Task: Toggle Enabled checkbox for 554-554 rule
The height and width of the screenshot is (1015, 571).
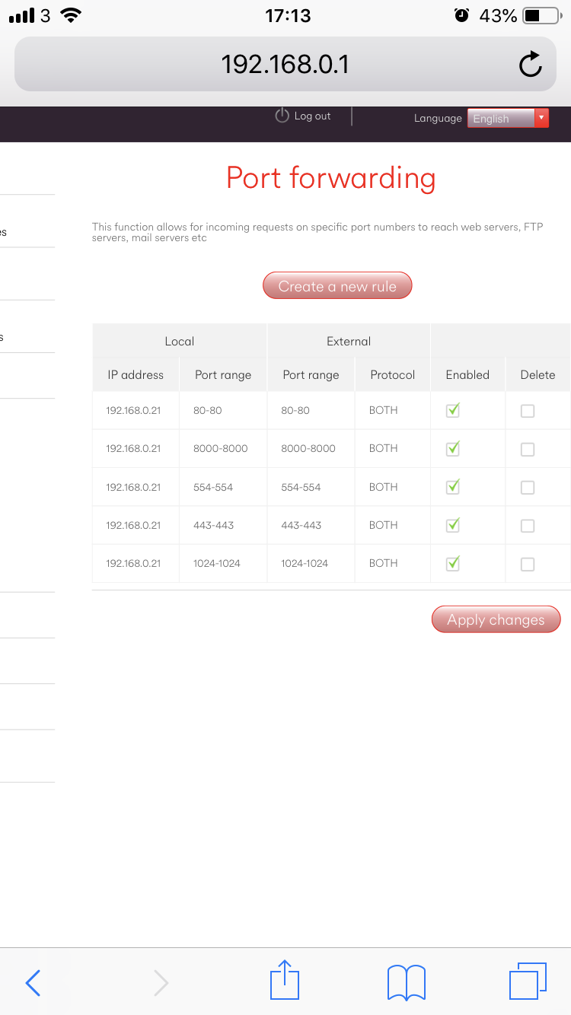Action: click(x=453, y=487)
